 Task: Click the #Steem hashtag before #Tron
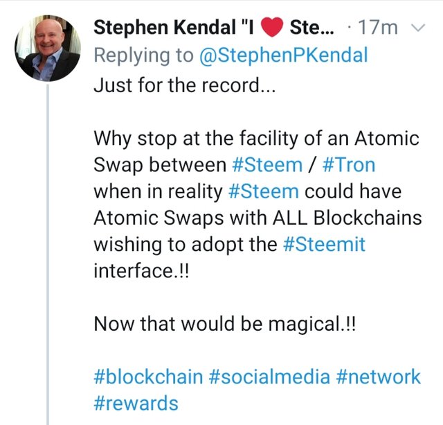pos(265,165)
